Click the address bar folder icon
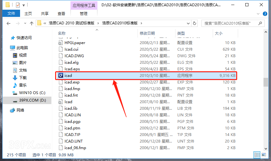This screenshot has height=161, width=271. 39,23
